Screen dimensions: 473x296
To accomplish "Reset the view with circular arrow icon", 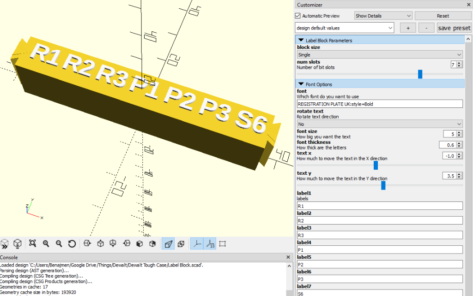I will pyautogui.click(x=72, y=243).
